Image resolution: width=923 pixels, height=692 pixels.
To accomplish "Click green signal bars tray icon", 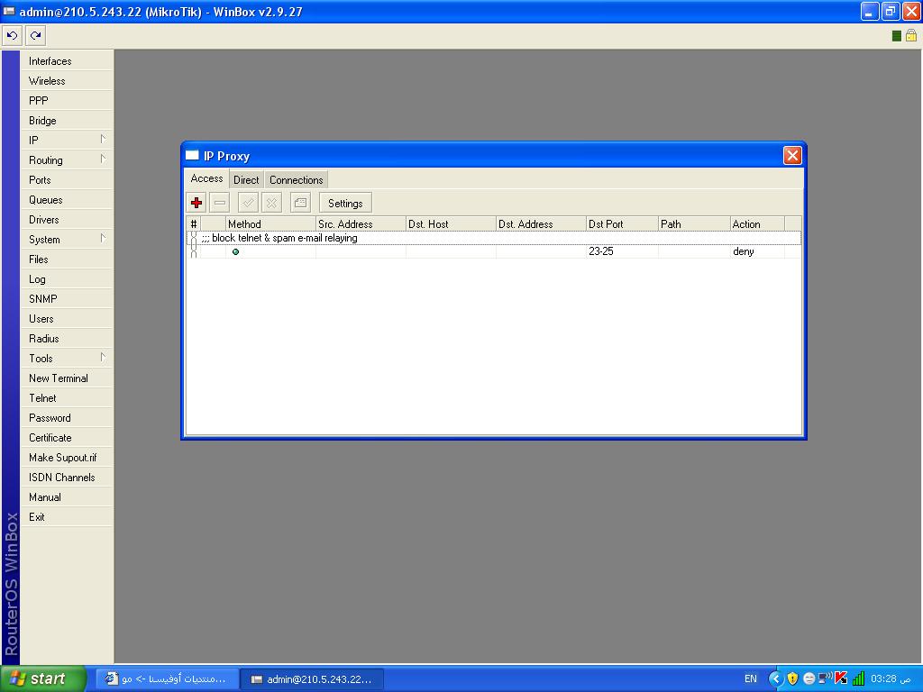I will pos(858,679).
